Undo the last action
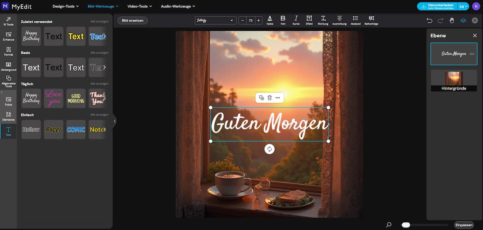Viewport: 483px width, 230px height. tap(429, 20)
